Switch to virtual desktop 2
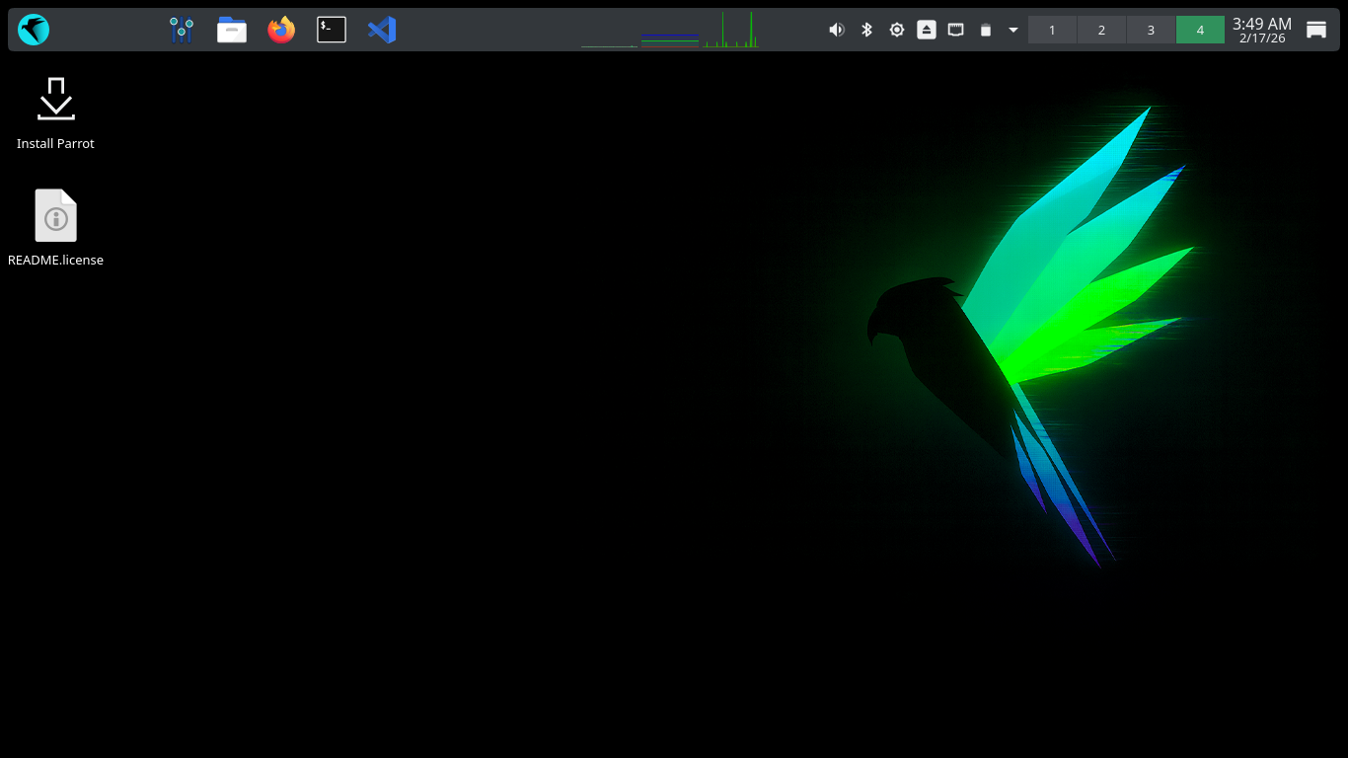The height and width of the screenshot is (758, 1348). [x=1101, y=30]
